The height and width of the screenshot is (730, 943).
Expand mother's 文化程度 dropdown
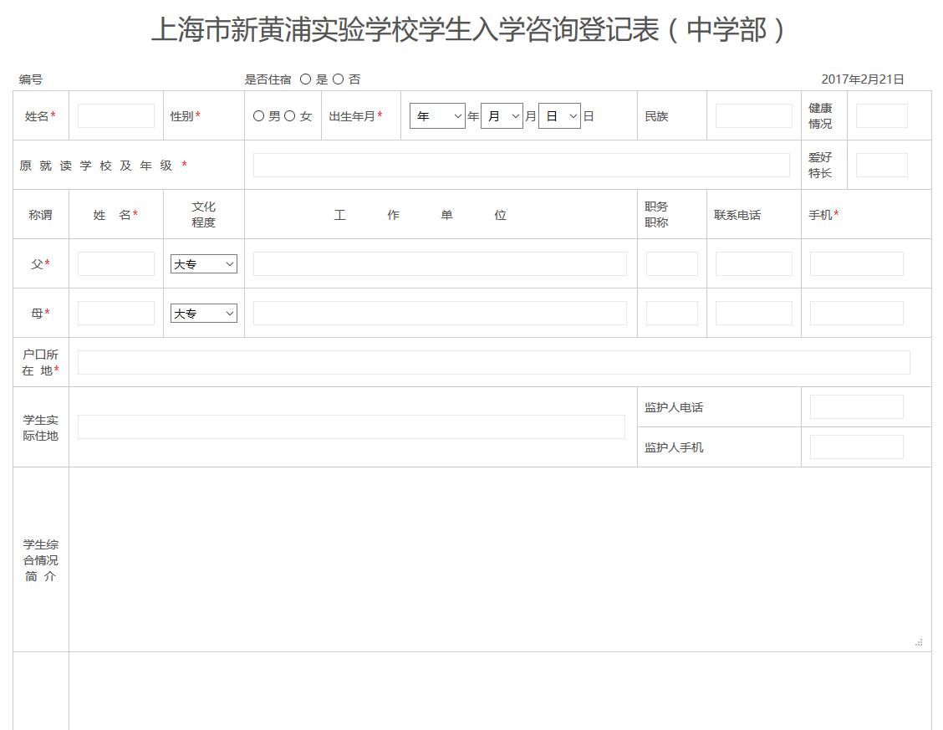pos(204,314)
